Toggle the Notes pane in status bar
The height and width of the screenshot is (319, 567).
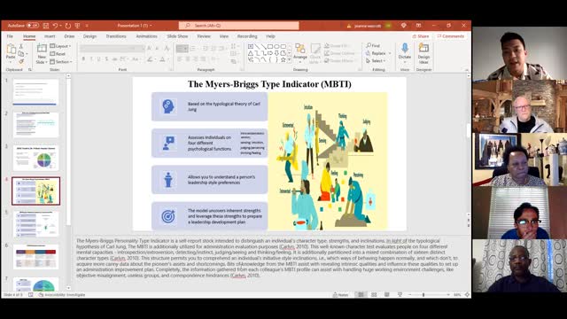340,295
